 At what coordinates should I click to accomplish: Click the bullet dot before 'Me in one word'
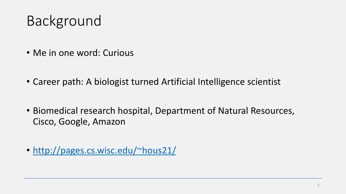pos(28,53)
